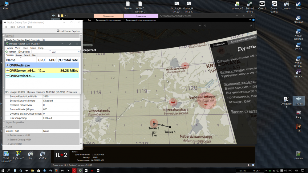Change the Encode Dynamic Bitrate Disabled value
308x173 pixels.
61,101
